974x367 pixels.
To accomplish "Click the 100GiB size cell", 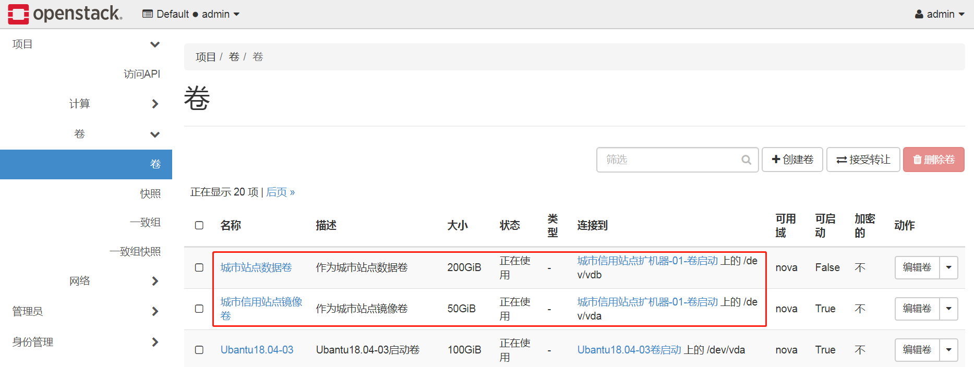I will (464, 350).
